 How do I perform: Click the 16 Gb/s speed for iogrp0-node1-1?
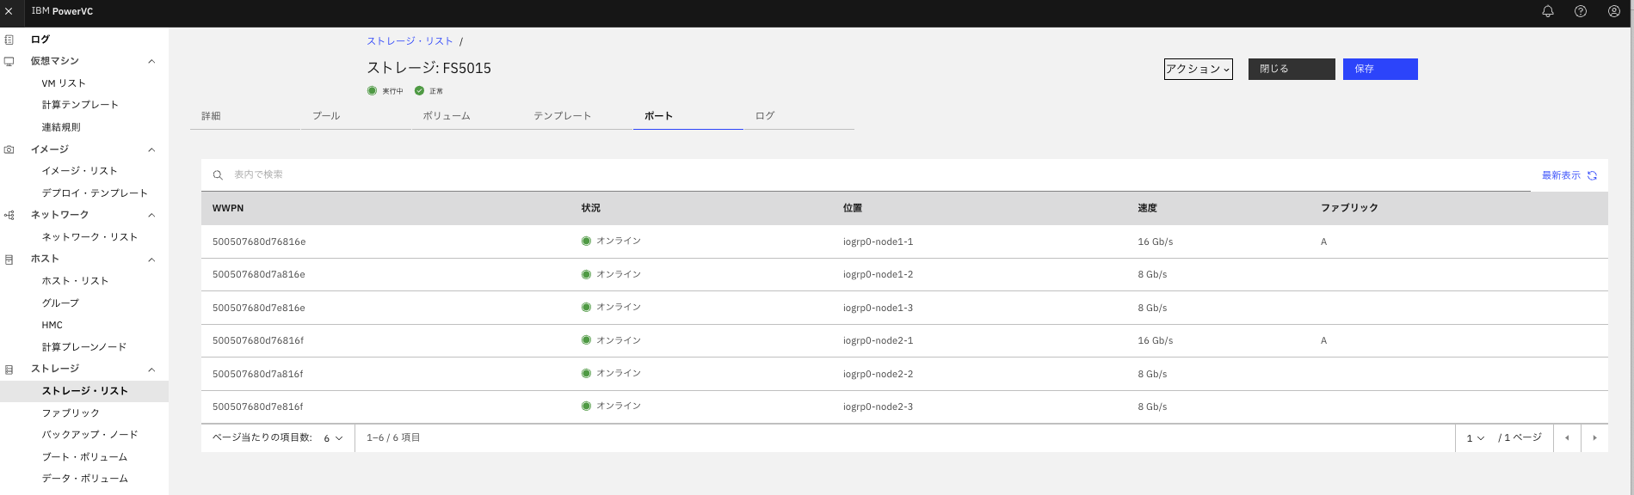tap(1155, 242)
